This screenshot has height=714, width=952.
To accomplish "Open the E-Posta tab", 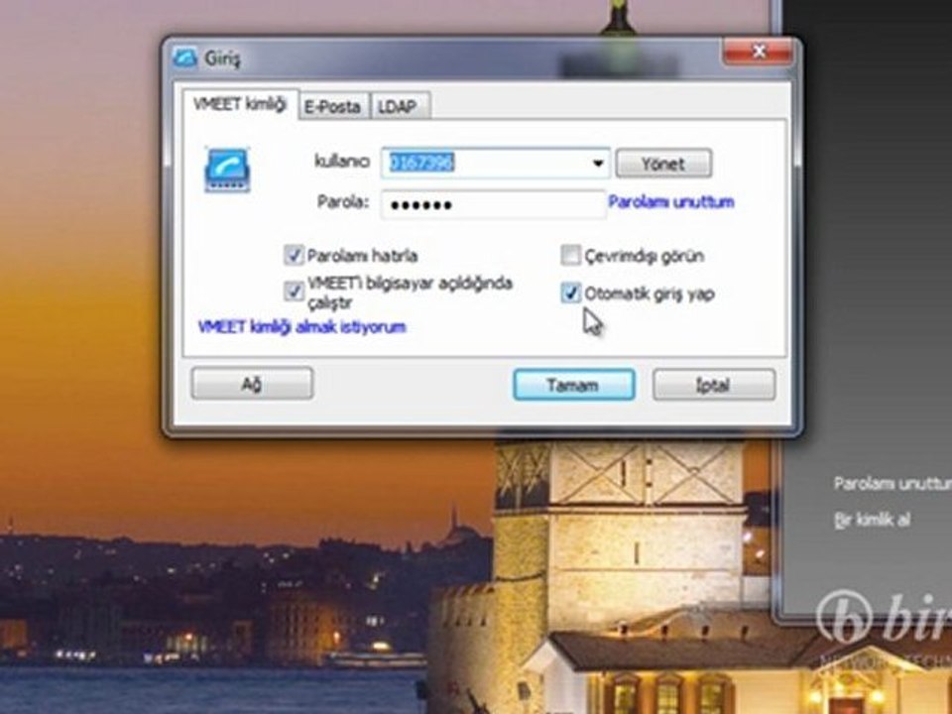I will pos(333,107).
